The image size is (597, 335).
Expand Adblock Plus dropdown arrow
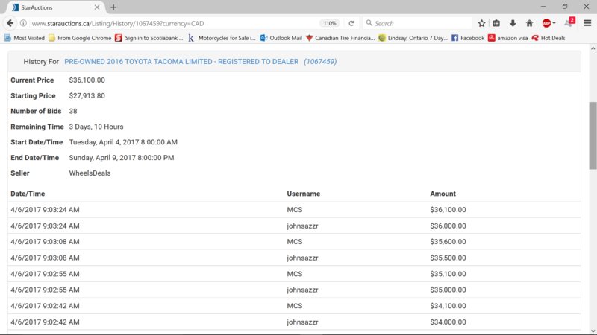(554, 23)
